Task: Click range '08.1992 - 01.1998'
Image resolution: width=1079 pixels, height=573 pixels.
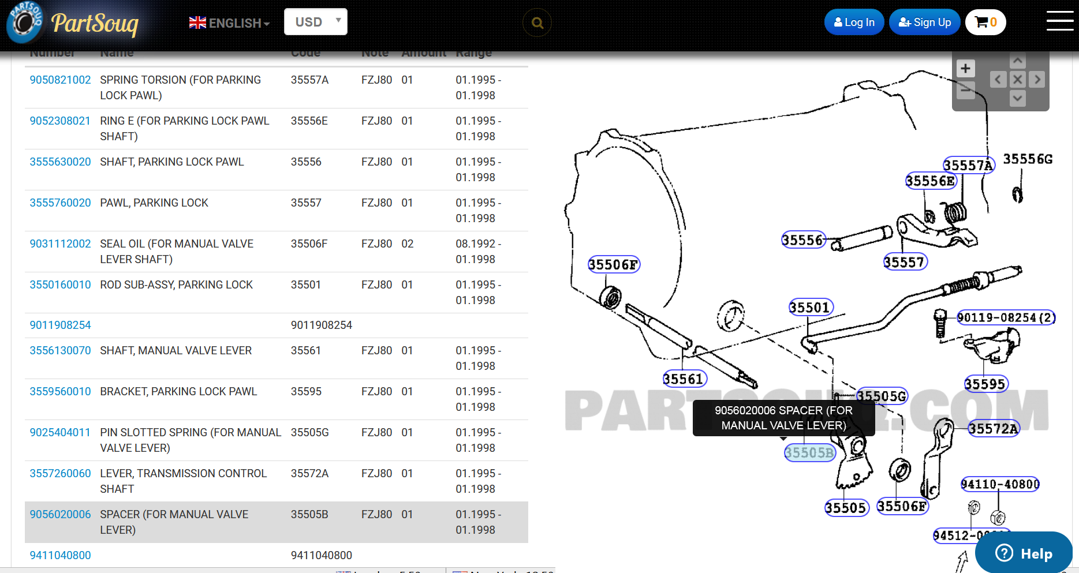Action: (479, 252)
